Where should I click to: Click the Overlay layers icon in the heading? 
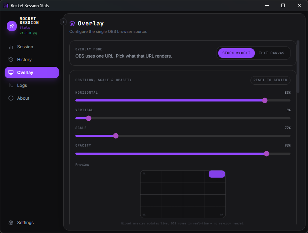[x=72, y=24]
